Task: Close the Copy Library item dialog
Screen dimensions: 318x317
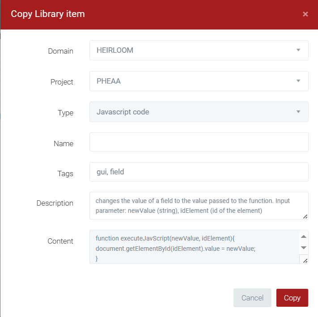Action: click(305, 14)
